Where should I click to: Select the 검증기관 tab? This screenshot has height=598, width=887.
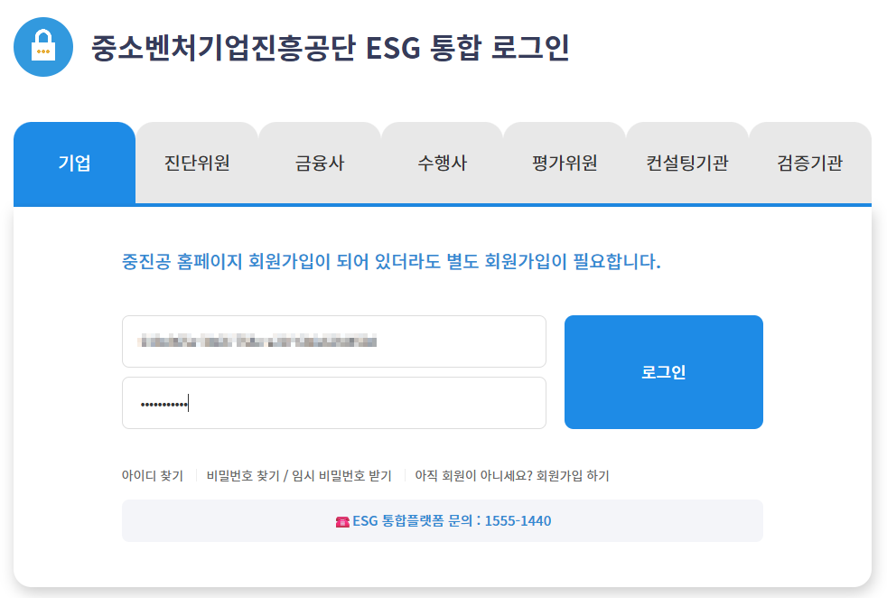coord(810,163)
